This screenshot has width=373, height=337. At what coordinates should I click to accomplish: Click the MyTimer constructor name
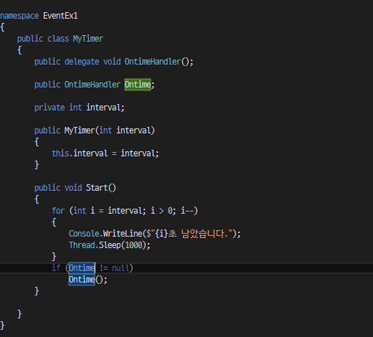[x=80, y=130]
